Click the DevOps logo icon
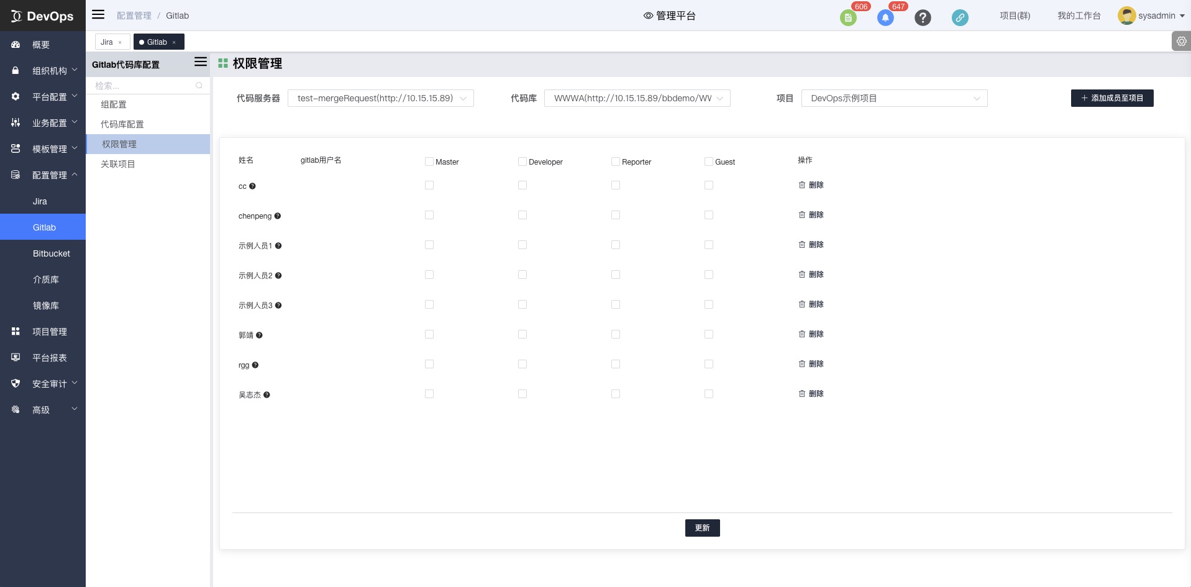The height and width of the screenshot is (587, 1191). (17, 16)
